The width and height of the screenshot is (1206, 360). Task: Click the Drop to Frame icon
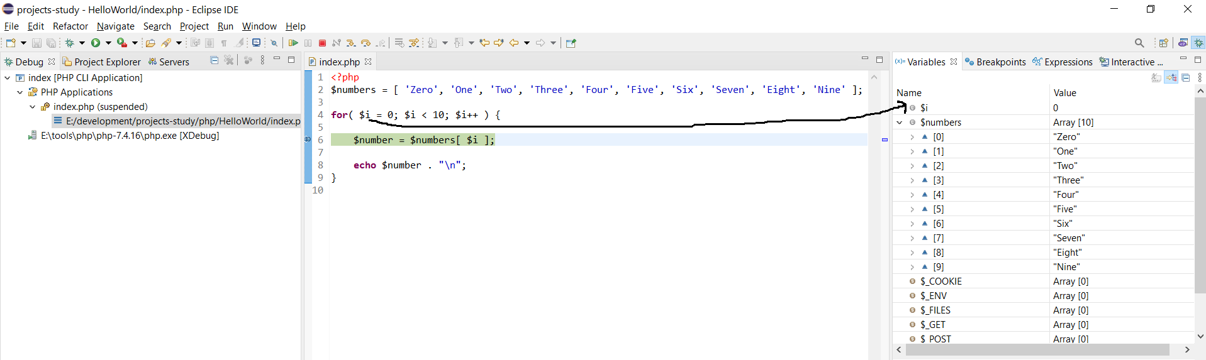(x=399, y=43)
